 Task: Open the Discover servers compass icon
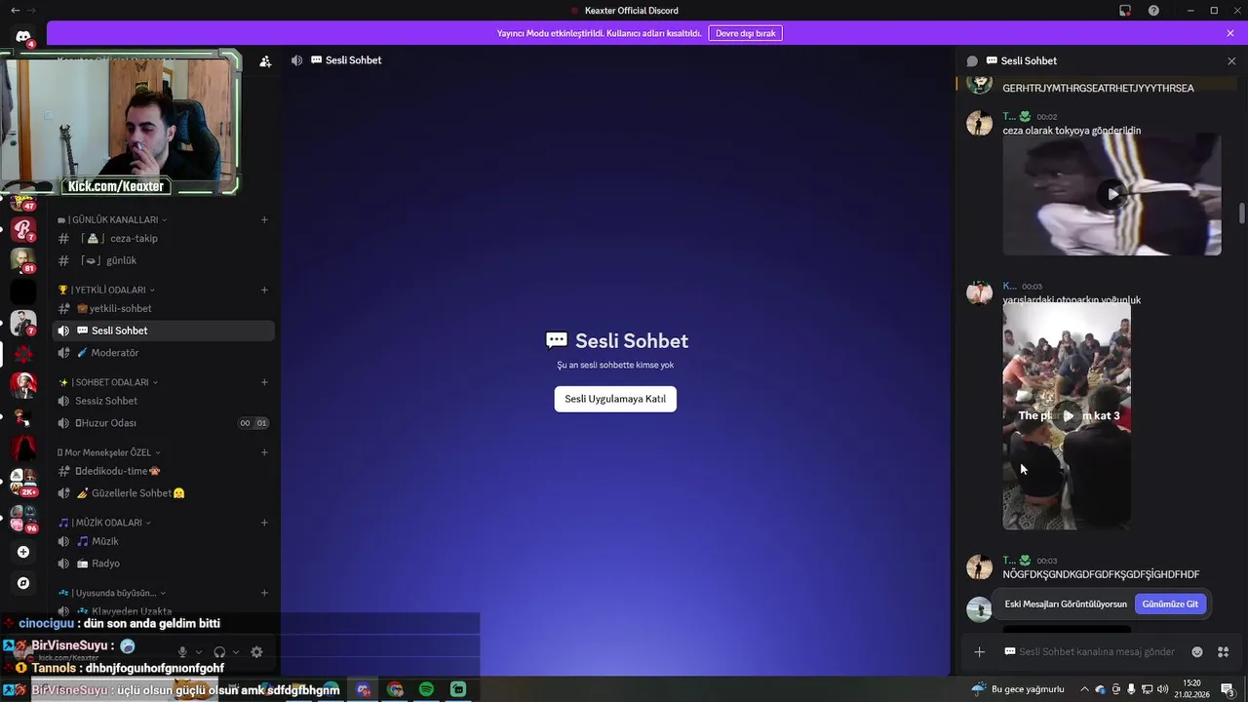pyautogui.click(x=23, y=583)
